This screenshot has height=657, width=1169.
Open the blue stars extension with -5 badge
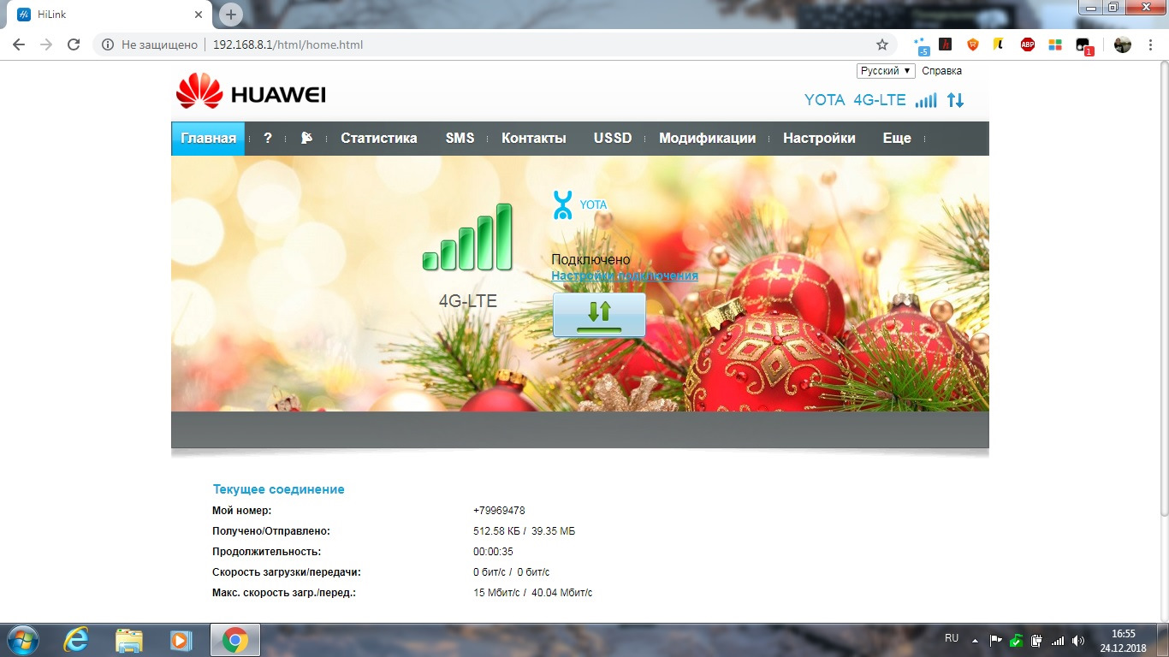click(x=921, y=44)
